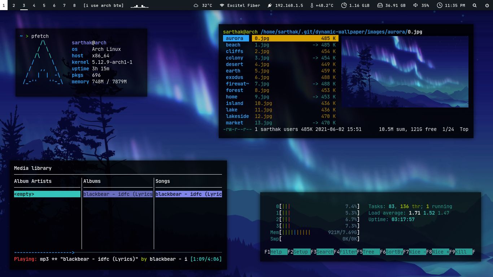493x277 pixels.
Task: Click the power icon at the far right
Action: point(487,5)
